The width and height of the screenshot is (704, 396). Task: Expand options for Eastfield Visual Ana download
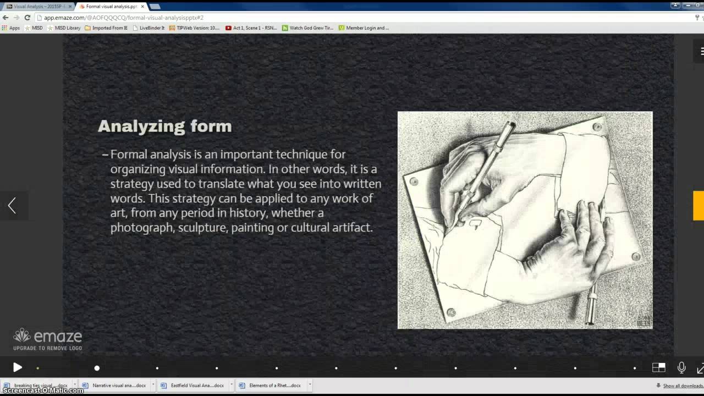pos(232,386)
